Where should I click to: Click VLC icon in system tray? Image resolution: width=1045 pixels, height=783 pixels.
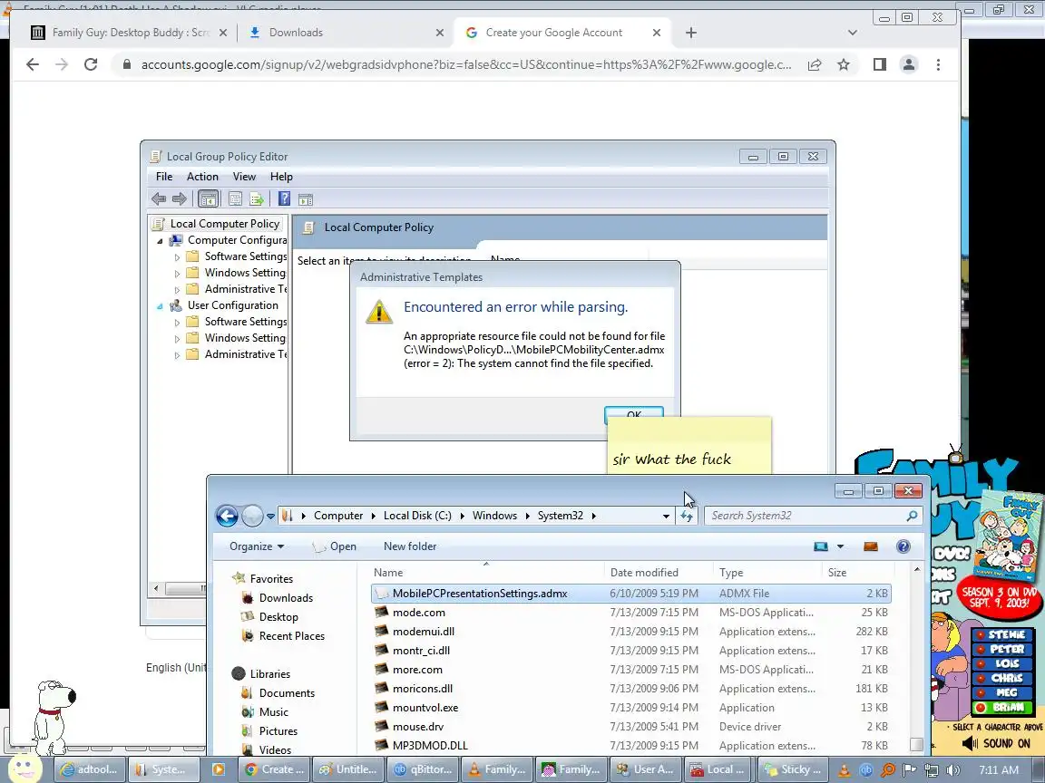pyautogui.click(x=844, y=770)
